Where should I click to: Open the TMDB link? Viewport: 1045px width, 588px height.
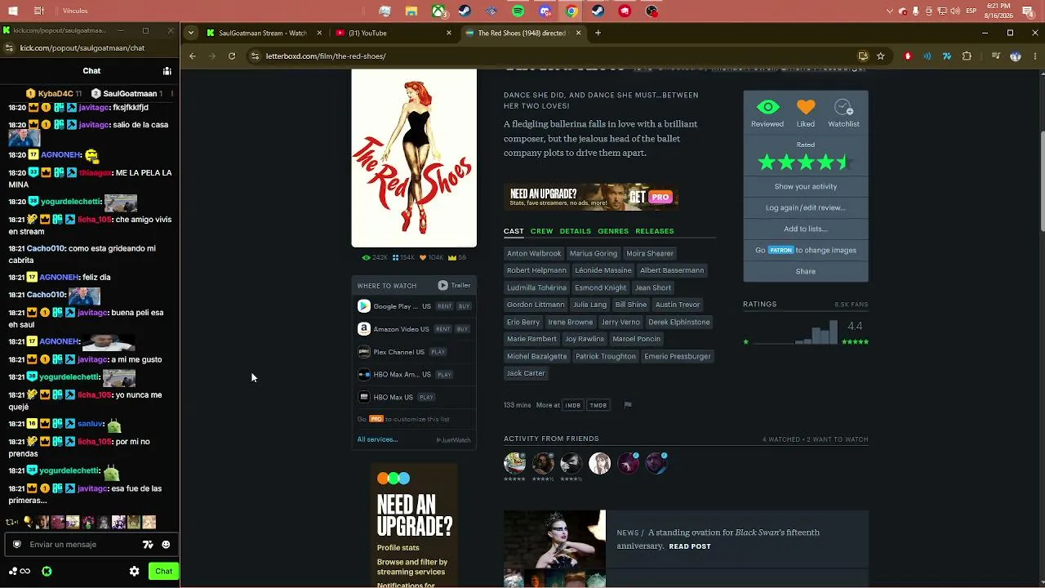pyautogui.click(x=598, y=406)
